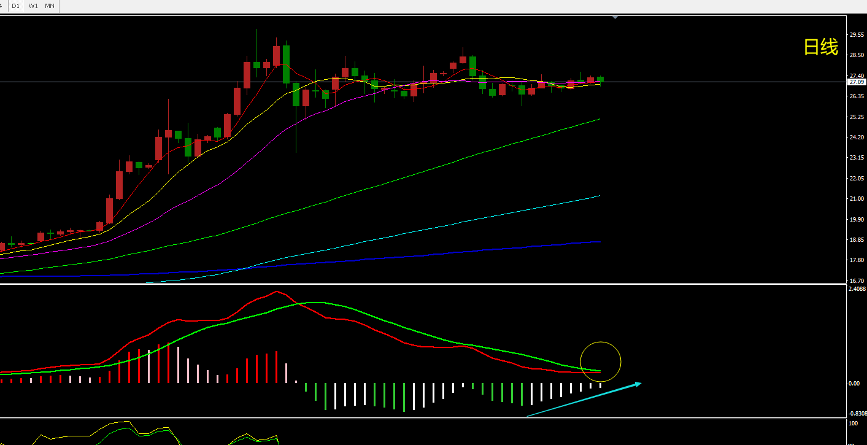Image resolution: width=867 pixels, height=445 pixels.
Task: Click the MACD scale value 2.4088
Action: tap(857, 288)
